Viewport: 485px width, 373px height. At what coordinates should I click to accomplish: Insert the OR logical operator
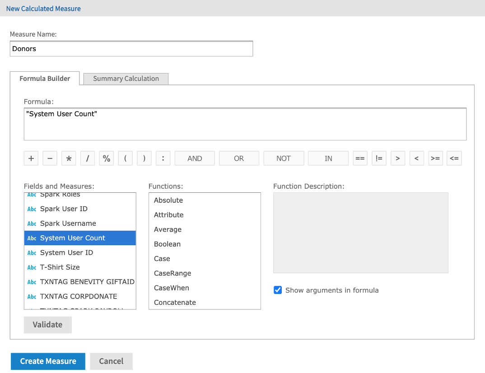click(239, 159)
